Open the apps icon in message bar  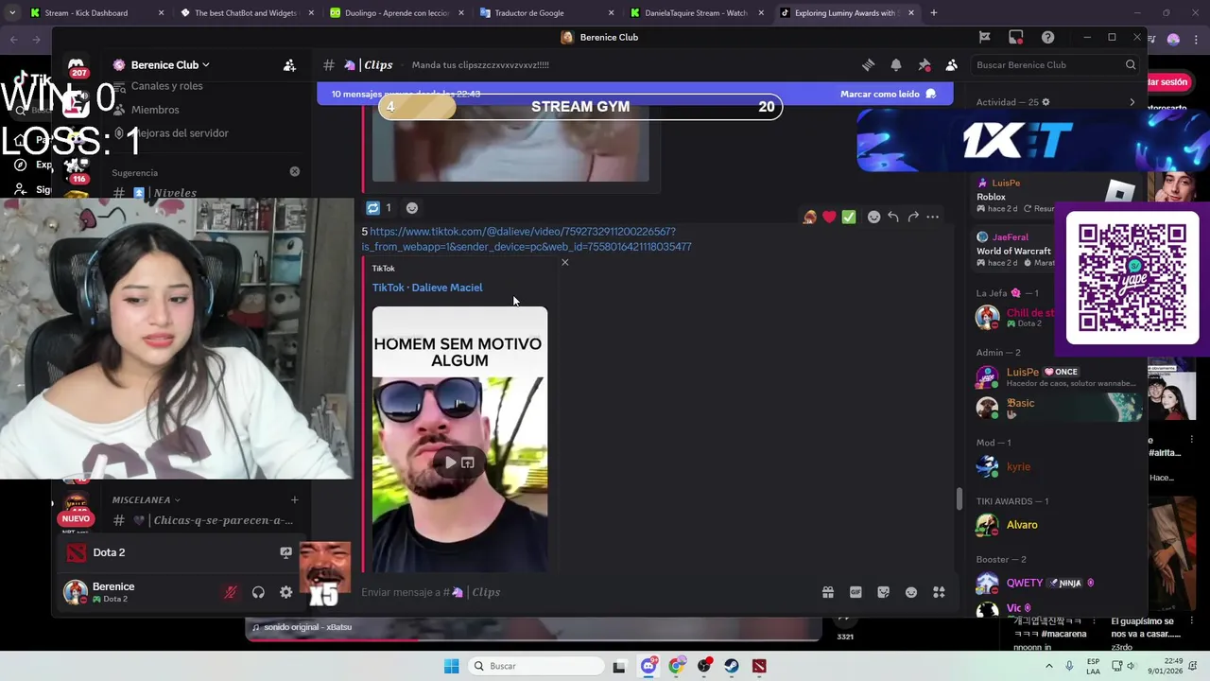click(939, 592)
